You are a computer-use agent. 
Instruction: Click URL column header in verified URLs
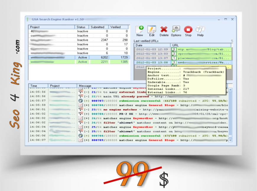pyautogui.click(x=201, y=45)
